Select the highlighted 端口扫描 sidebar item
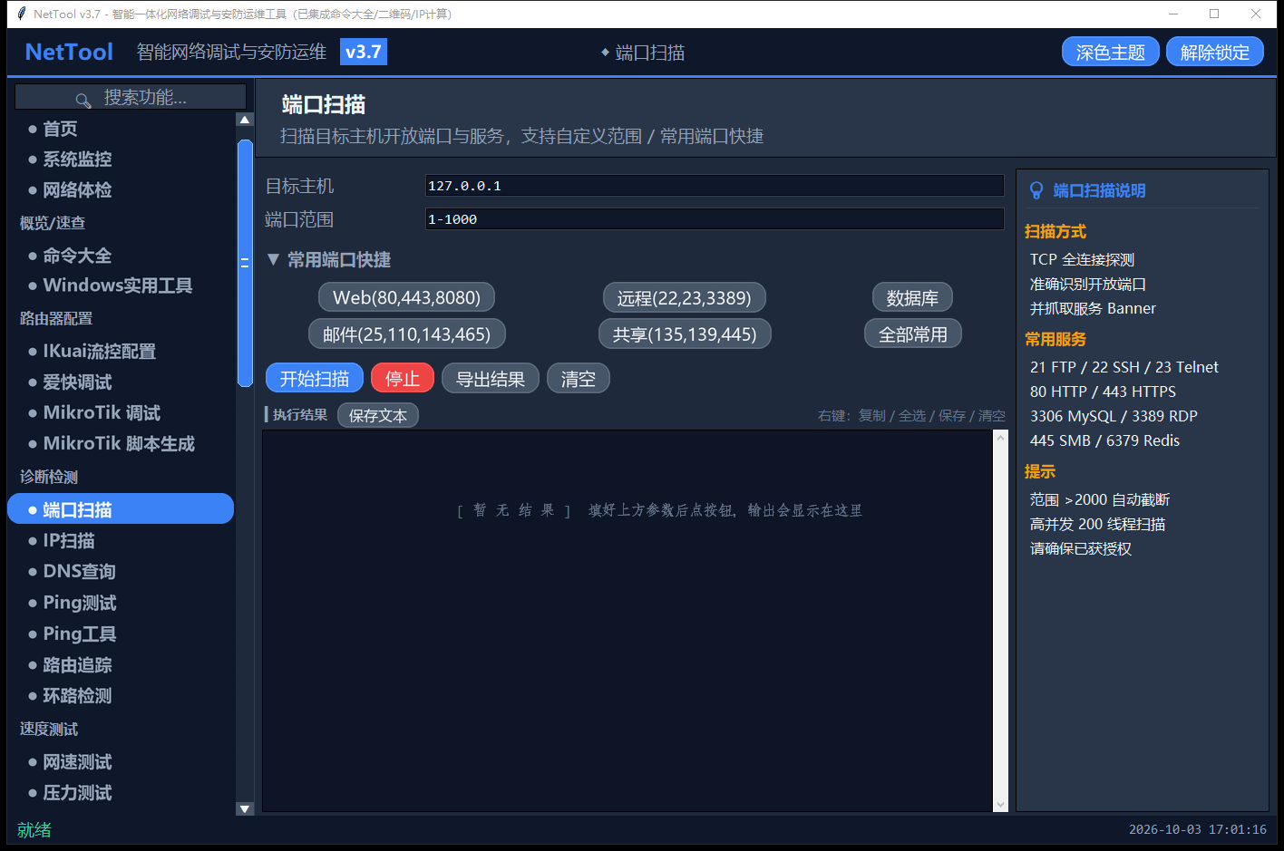This screenshot has width=1284, height=851. (x=121, y=509)
